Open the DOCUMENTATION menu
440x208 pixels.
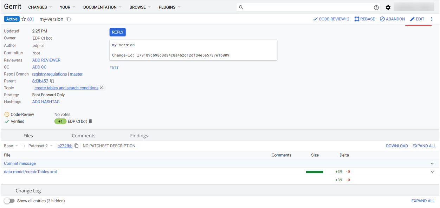(102, 7)
